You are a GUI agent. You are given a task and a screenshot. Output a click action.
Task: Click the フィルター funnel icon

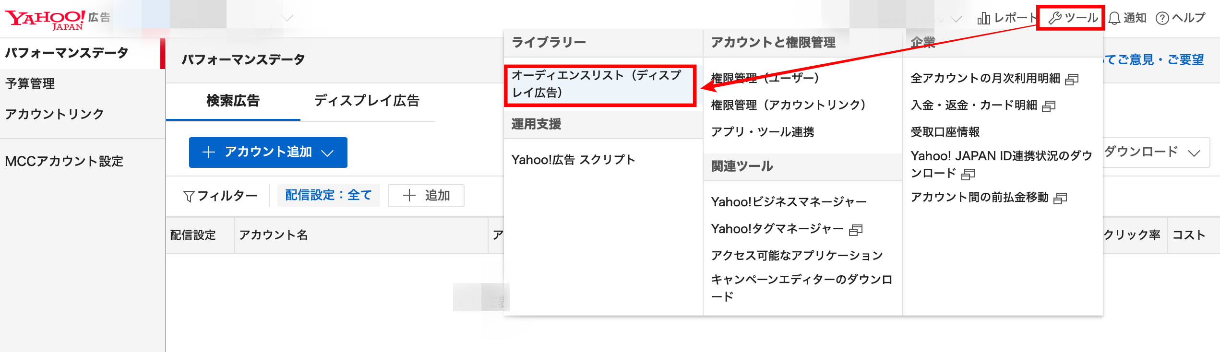point(189,196)
